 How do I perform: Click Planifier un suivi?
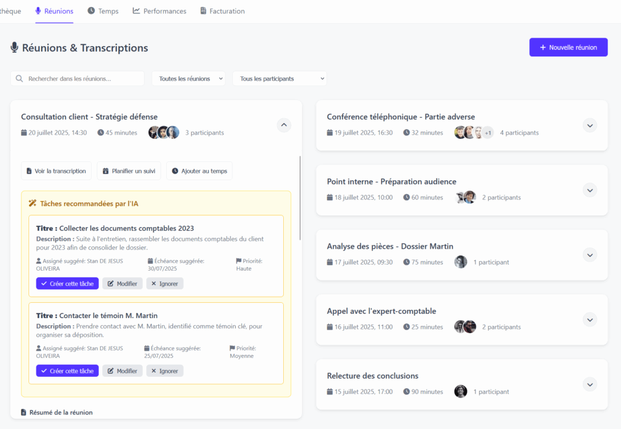[x=129, y=171]
